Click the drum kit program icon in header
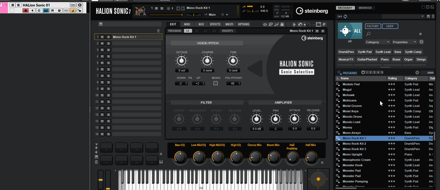This screenshot has height=190, width=440. click(x=140, y=11)
